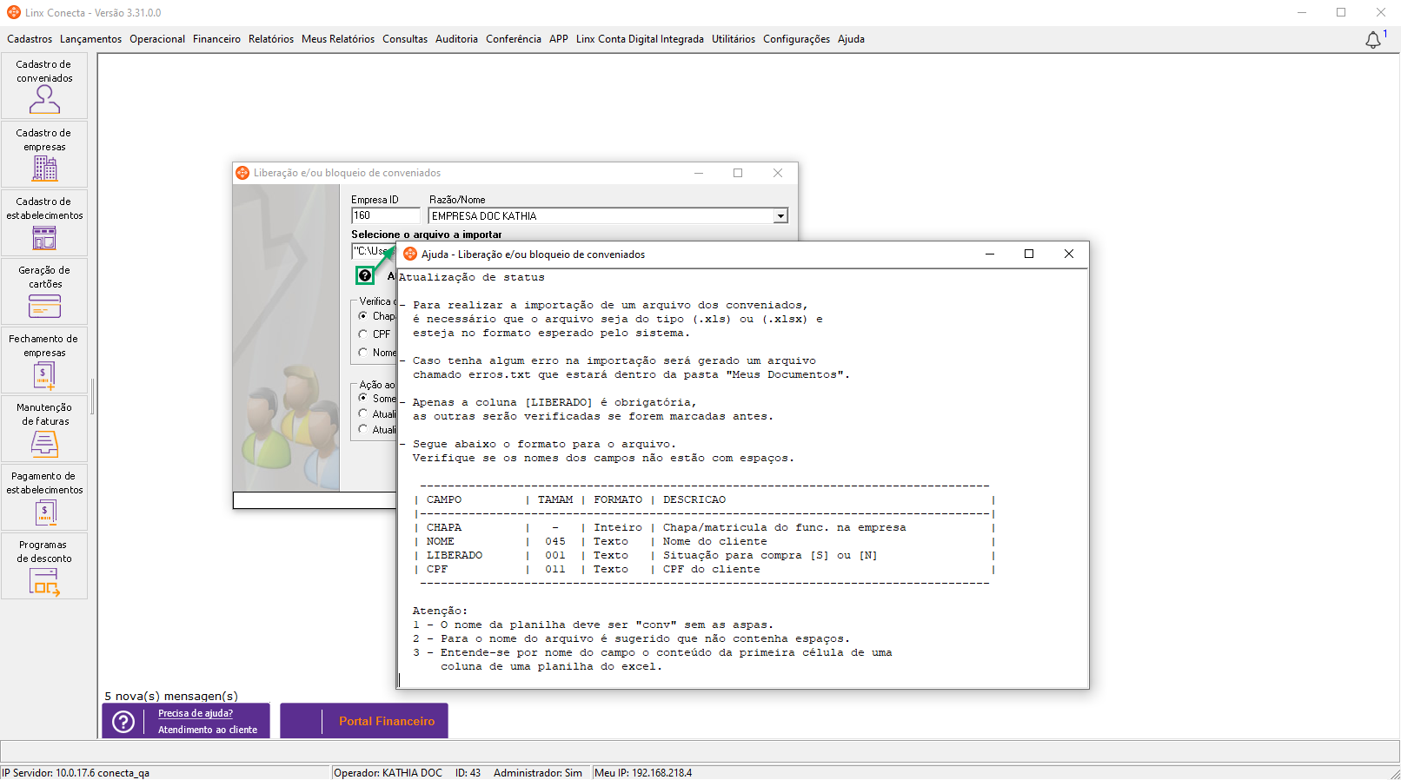This screenshot has width=1401, height=780.
Task: Select the last Atualiza radio option under Ação
Action: tap(363, 429)
